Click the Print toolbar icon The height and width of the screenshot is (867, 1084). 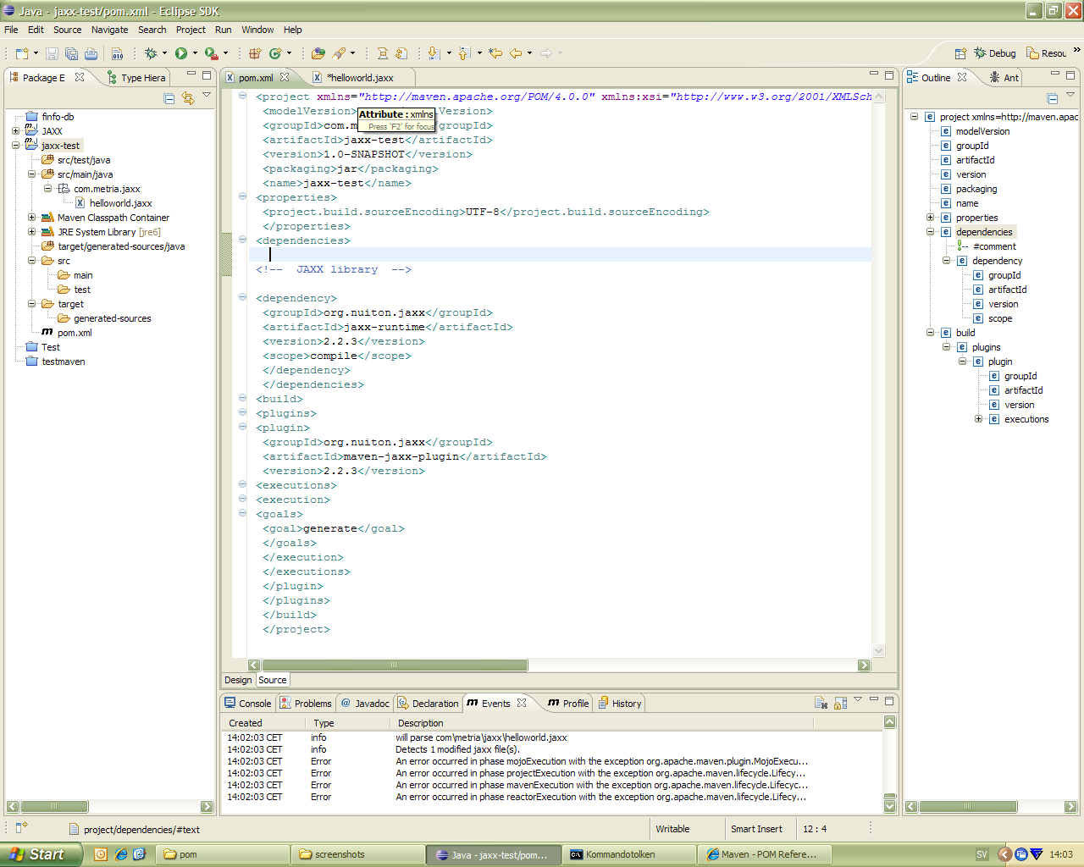(x=91, y=53)
